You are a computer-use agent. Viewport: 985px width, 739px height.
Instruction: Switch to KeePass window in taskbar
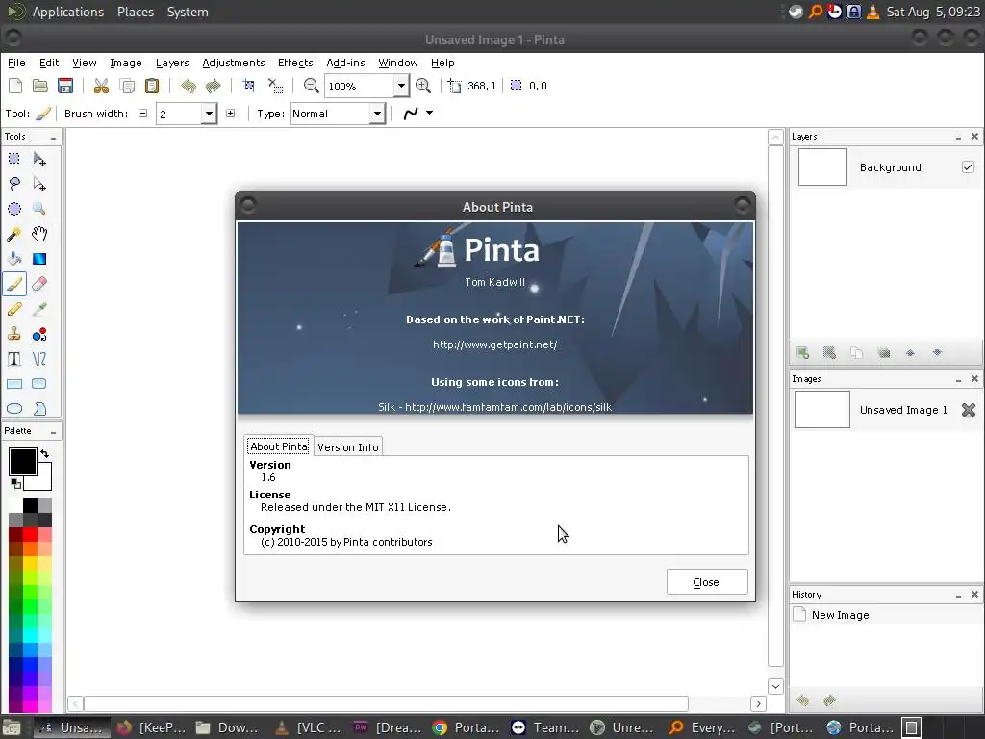click(151, 727)
